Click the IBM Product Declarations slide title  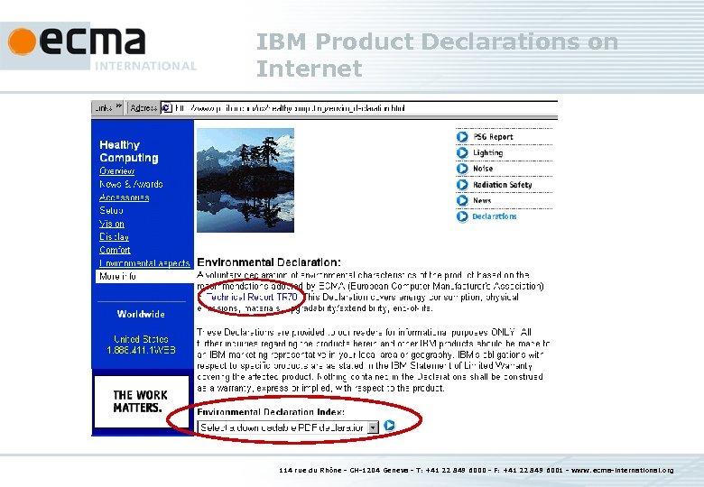(437, 55)
